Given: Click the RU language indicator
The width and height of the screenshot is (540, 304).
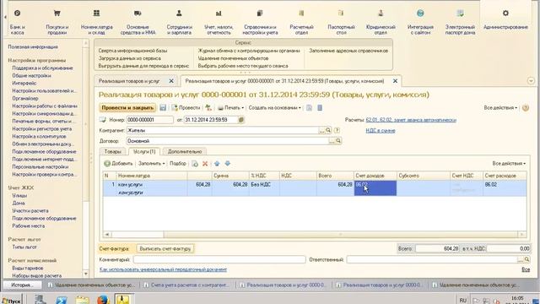Looking at the screenshot, I should click(463, 301).
